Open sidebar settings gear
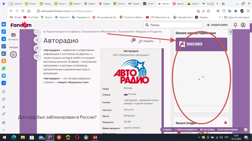 coord(4,123)
